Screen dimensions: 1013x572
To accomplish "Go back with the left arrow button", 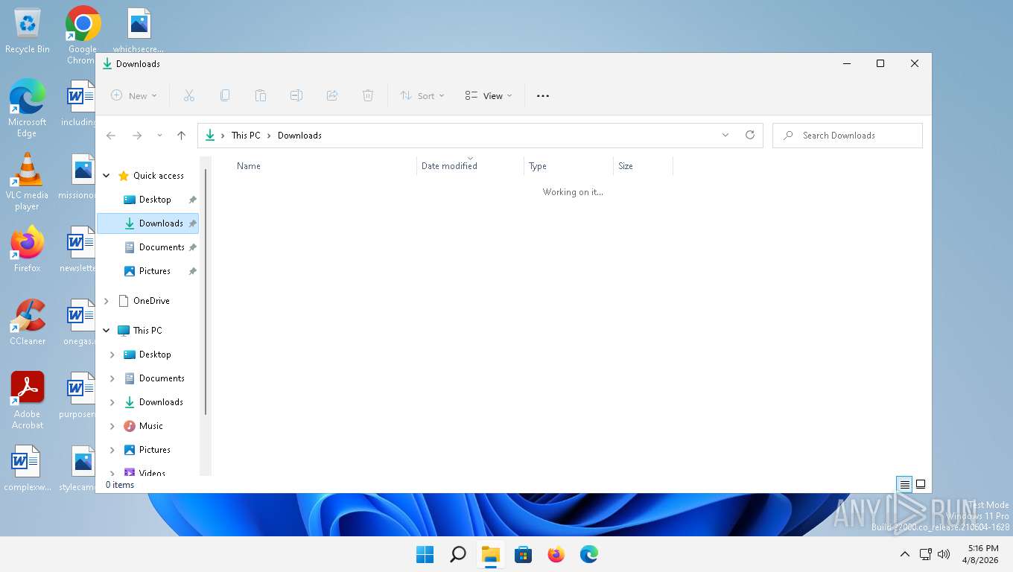I will tap(111, 136).
